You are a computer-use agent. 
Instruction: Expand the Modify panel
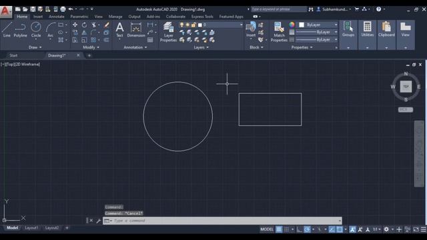pyautogui.click(x=91, y=47)
